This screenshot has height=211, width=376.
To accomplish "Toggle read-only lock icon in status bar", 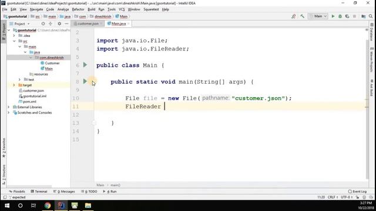I will point(358,198).
